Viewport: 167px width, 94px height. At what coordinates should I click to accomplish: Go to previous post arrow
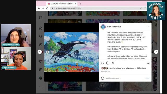tap(40, 52)
